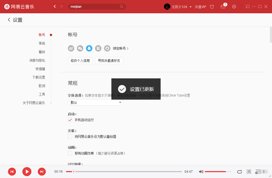Click the QQ account binding icon
The width and height of the screenshot is (272, 178).
(89, 48)
